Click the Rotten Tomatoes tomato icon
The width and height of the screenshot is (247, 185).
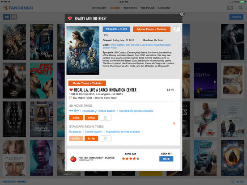(73, 159)
